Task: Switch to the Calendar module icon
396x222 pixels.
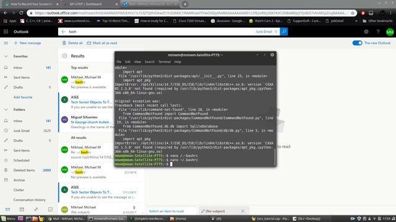Action: 22,209
